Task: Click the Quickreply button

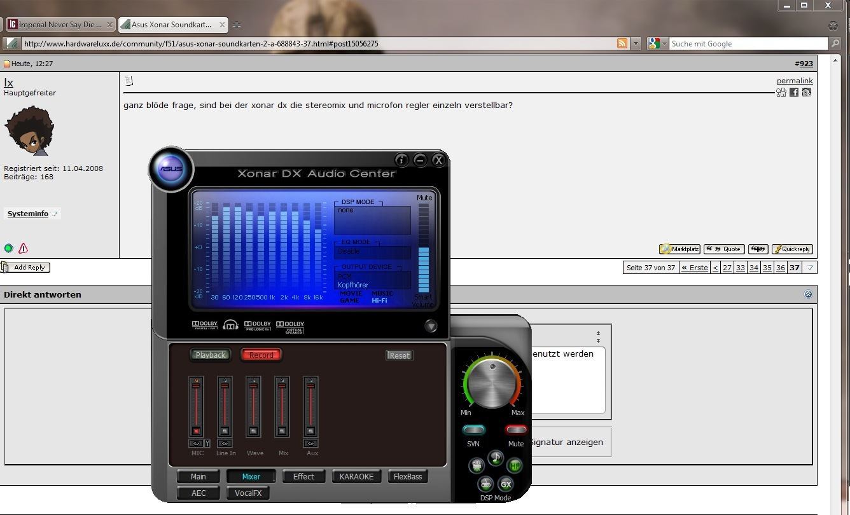Action: coord(791,249)
